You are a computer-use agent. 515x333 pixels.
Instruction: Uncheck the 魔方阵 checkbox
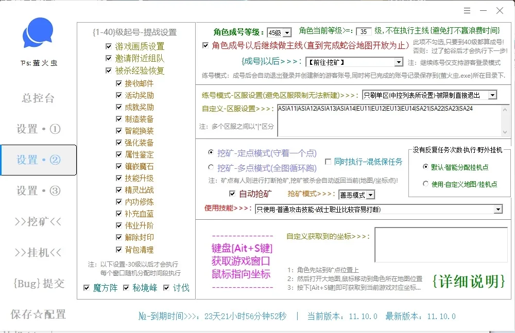pos(87,288)
